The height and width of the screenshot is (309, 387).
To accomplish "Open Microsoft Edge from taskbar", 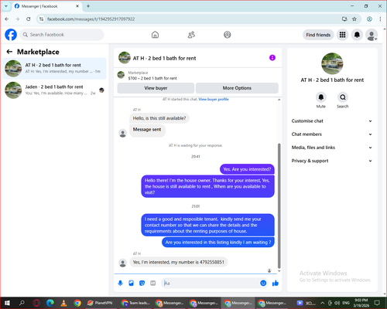I will (50, 303).
